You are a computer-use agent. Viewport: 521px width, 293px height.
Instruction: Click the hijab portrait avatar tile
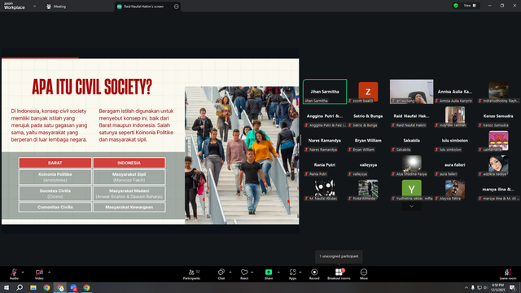(x=498, y=164)
